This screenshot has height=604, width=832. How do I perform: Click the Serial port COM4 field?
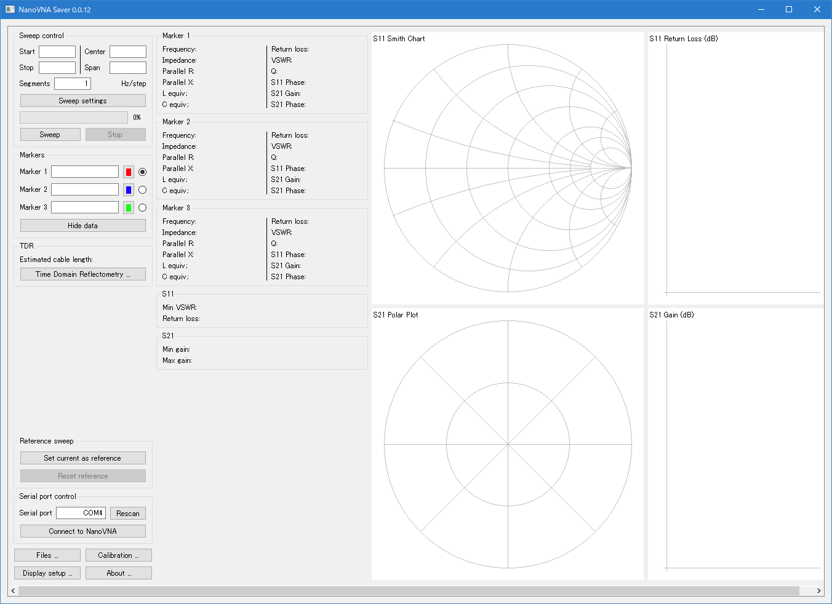point(81,513)
